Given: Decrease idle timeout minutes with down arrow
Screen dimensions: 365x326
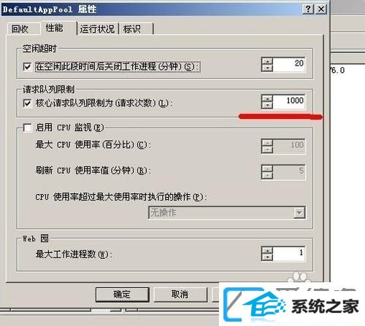Looking at the screenshot, I should pyautogui.click(x=267, y=68).
